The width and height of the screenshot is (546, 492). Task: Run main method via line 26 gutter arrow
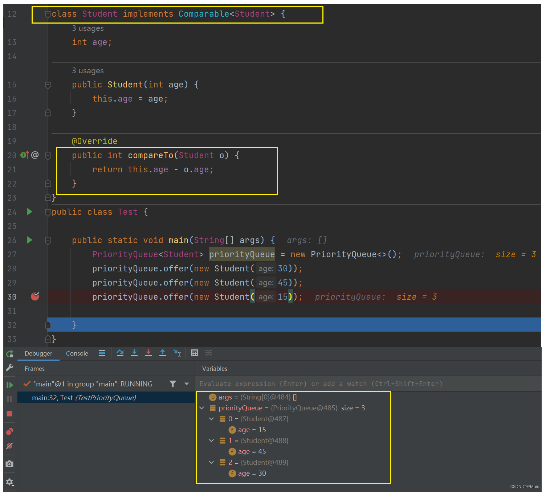coord(30,240)
